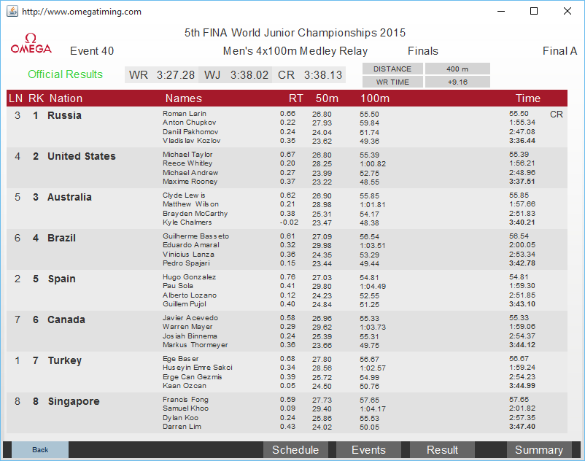This screenshot has width=585, height=461.
Task: Click swimmer name Kyle Chalmers
Action: (186, 222)
